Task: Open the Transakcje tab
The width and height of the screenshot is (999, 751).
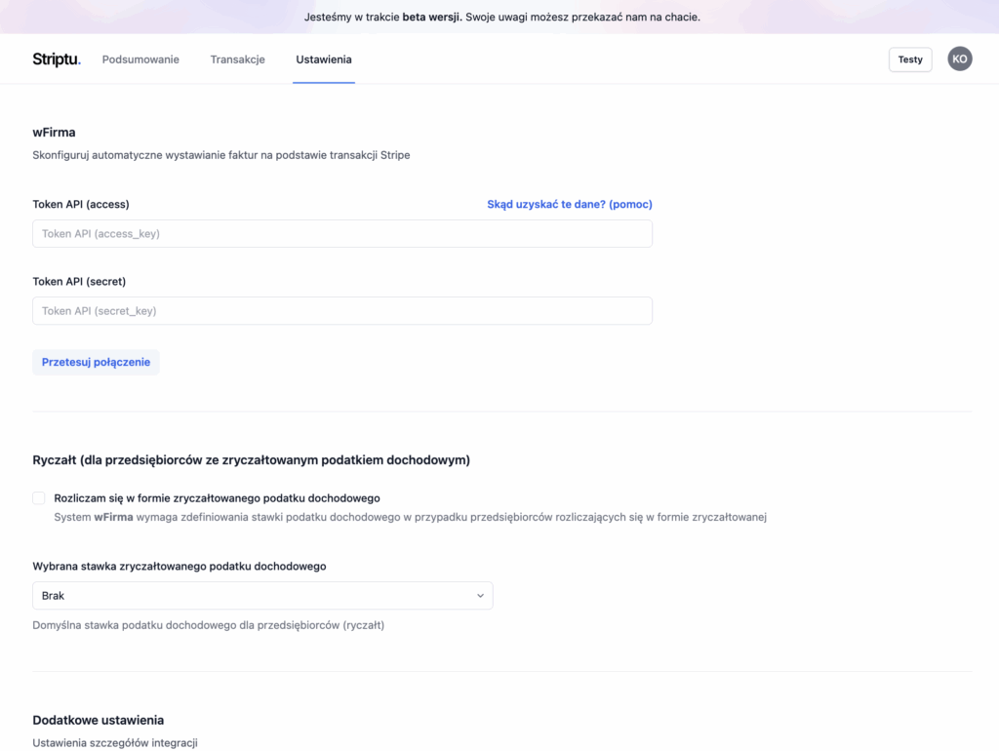Action: (x=237, y=59)
